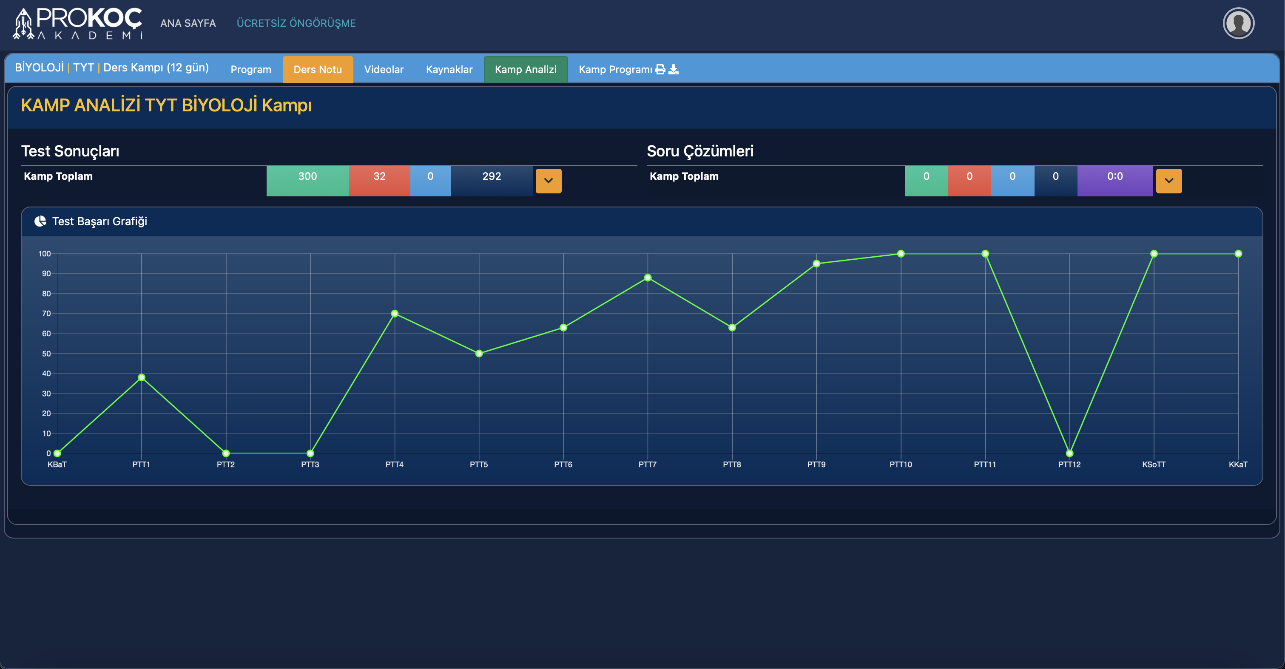Open the user profile avatar
1285x669 pixels.
pos(1238,23)
